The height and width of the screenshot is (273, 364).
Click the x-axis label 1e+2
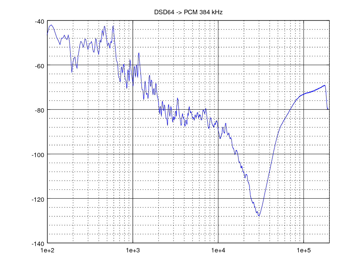[47, 250]
